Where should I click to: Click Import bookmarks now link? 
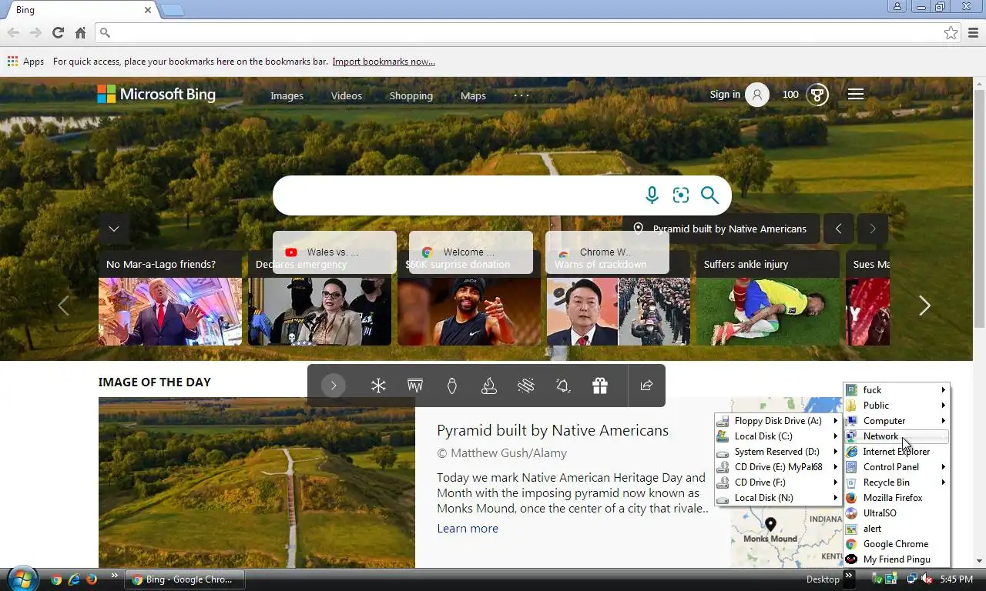point(384,62)
